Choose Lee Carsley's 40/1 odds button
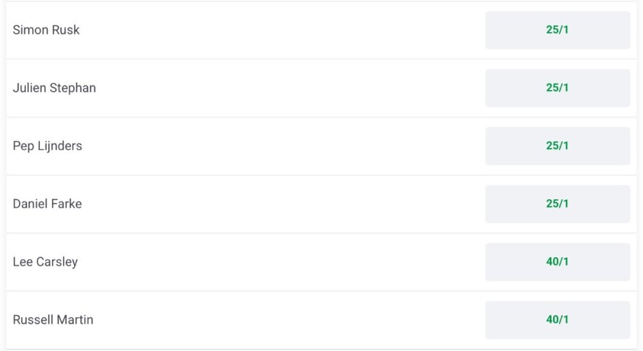Screen dimensions: 643x351 point(557,262)
